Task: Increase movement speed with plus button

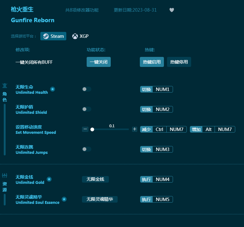Action: pyautogui.click(x=135, y=129)
